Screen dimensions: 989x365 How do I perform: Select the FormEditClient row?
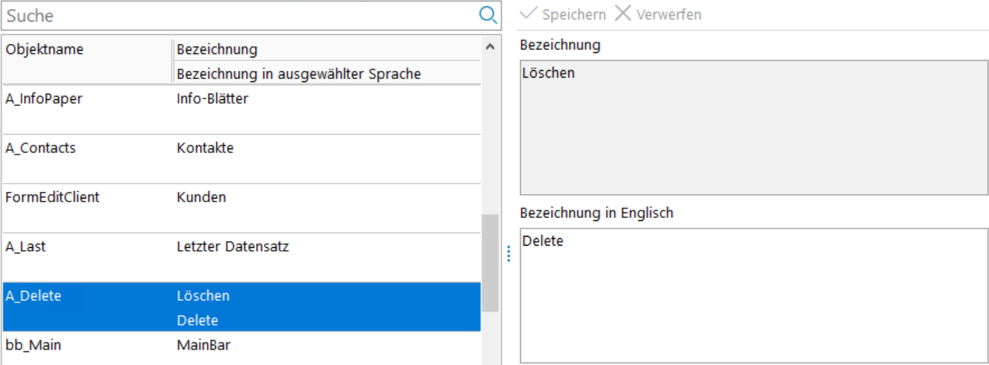[239, 208]
